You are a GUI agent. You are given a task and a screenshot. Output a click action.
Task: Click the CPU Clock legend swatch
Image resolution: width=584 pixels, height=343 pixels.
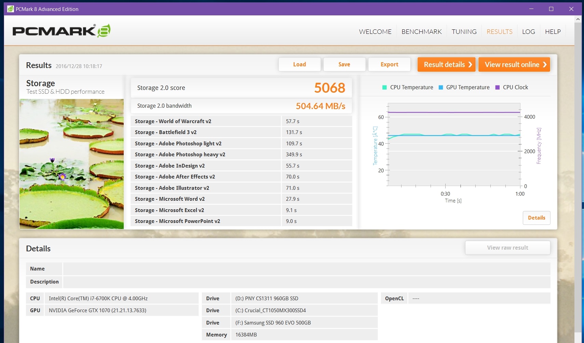(x=497, y=88)
